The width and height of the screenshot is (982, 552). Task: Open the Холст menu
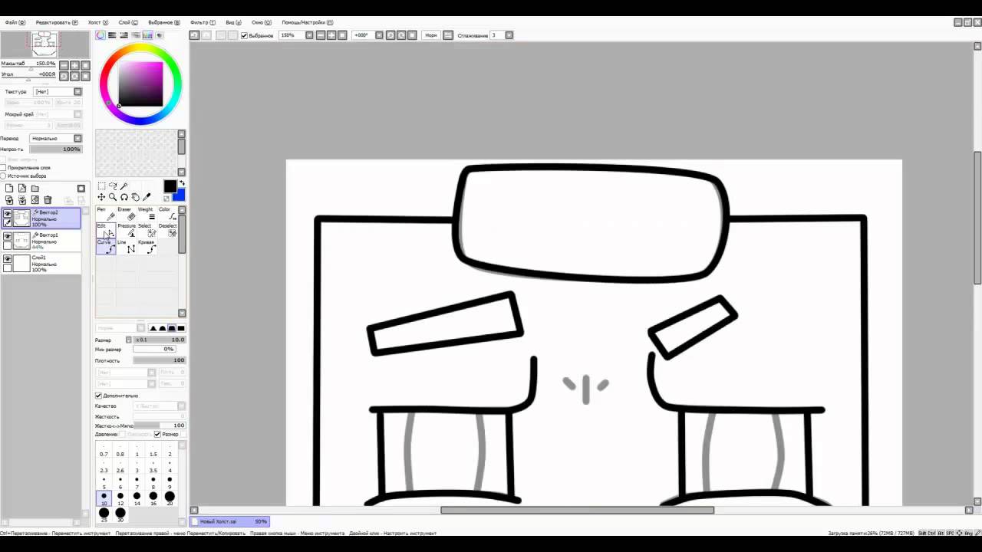click(x=98, y=22)
